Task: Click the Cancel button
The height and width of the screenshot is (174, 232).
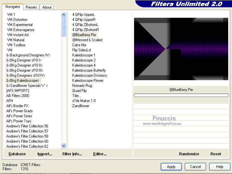Action: pos(195,167)
